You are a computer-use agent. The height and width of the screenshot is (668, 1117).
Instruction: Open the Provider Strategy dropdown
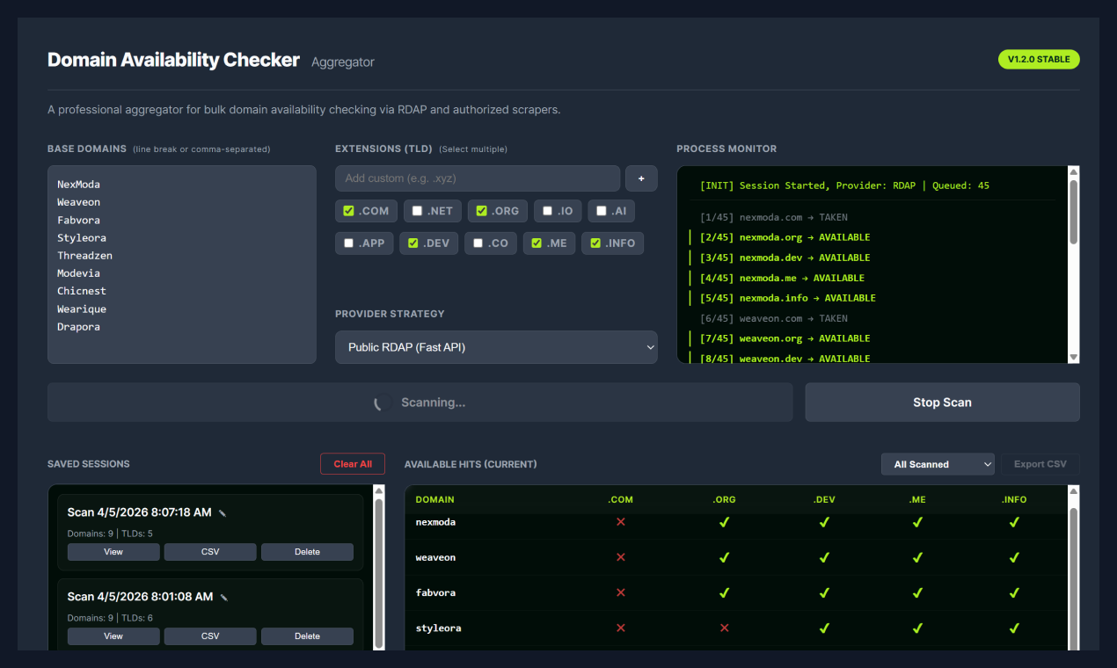pyautogui.click(x=496, y=346)
